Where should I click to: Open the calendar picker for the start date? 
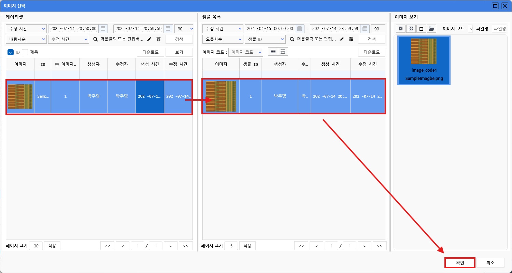(103, 29)
